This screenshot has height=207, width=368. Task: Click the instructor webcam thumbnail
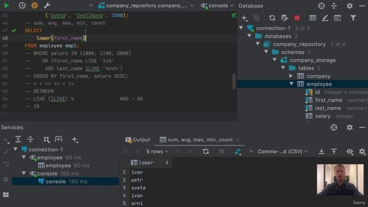(x=340, y=180)
